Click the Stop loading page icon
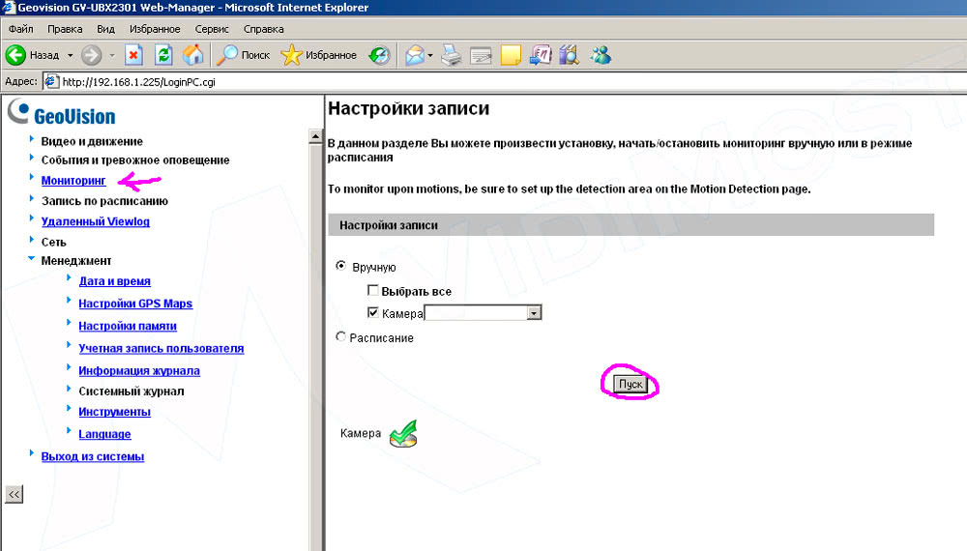The width and height of the screenshot is (967, 551). pos(134,55)
